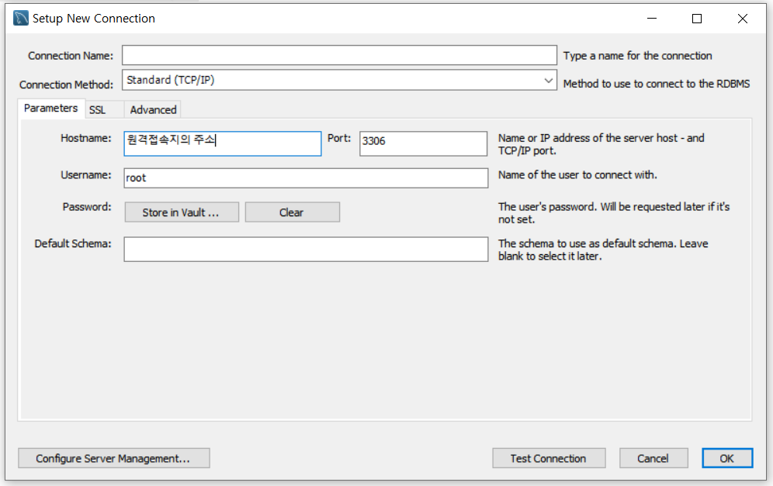Viewport: 773px width, 486px height.
Task: Click the 'Hostname:' label
Action: click(x=86, y=139)
